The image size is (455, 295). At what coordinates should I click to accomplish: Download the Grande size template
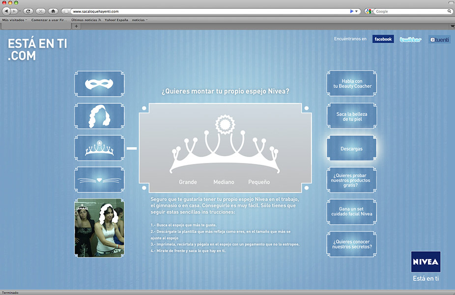click(x=188, y=182)
